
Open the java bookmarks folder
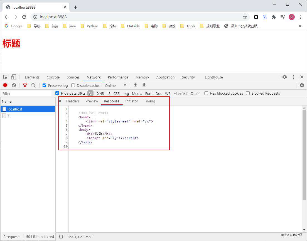click(x=69, y=26)
